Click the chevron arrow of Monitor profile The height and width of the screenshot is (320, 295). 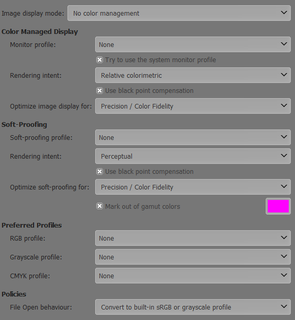point(284,44)
